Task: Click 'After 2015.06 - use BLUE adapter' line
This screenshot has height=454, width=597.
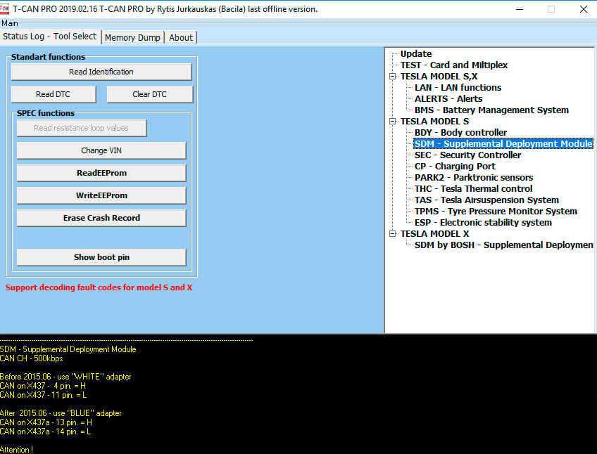Action: pyautogui.click(x=61, y=413)
